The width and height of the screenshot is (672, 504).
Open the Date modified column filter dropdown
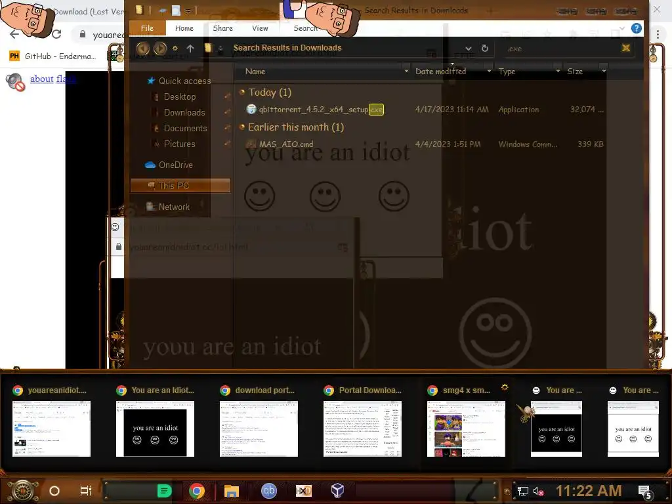pyautogui.click(x=489, y=71)
